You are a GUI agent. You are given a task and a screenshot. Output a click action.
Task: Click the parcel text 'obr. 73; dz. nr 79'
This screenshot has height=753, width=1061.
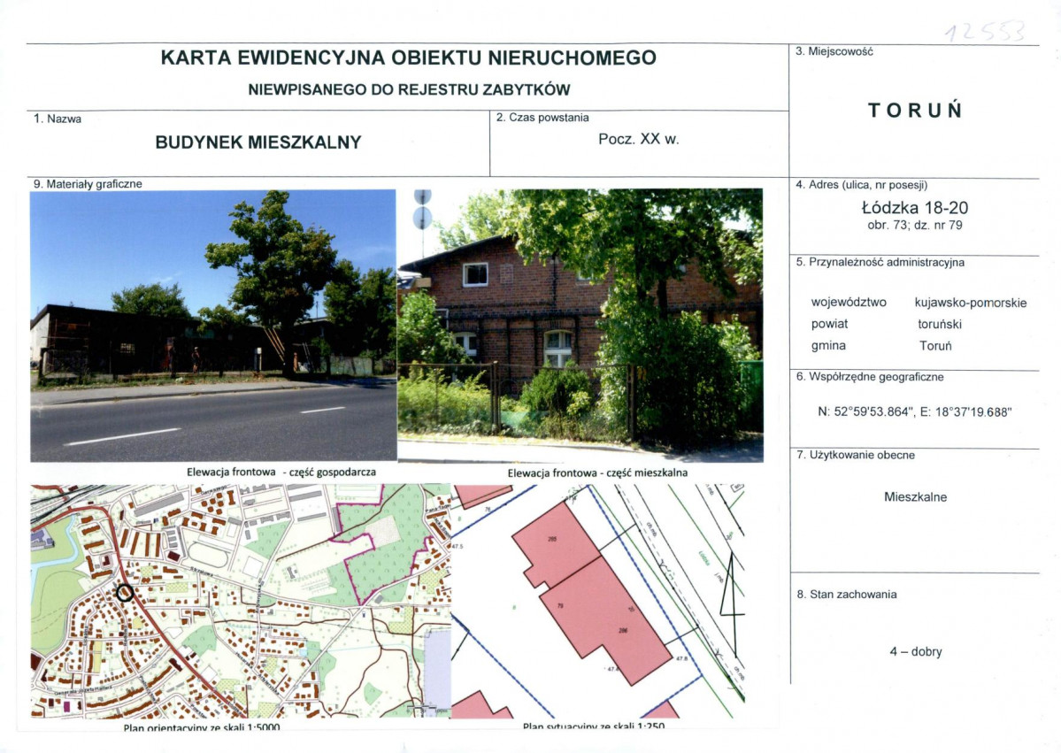[915, 226]
